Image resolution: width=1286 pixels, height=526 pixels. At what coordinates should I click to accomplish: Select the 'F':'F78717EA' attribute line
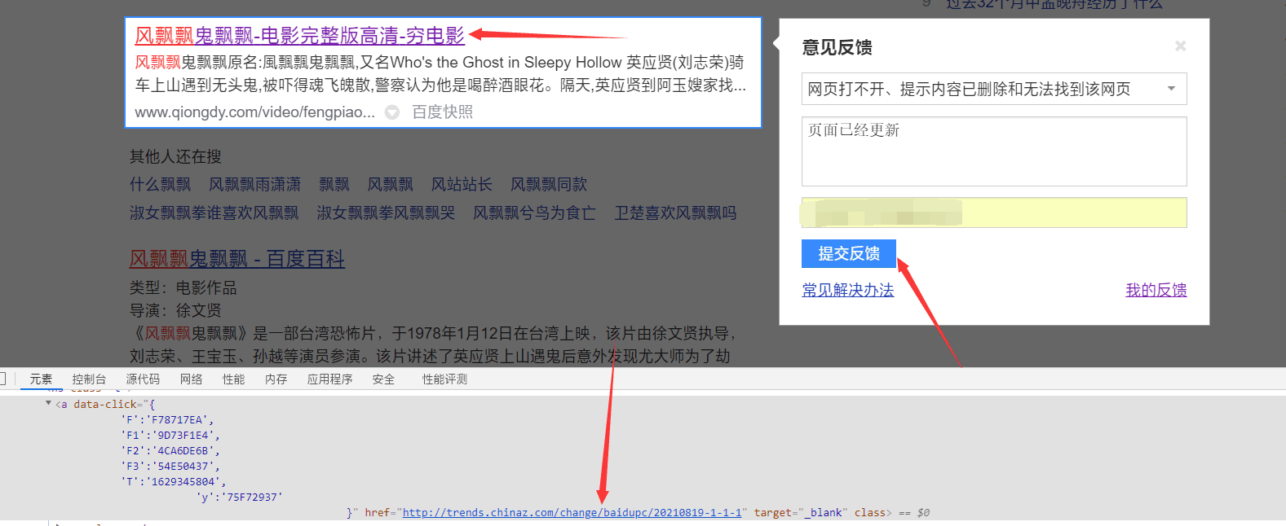167,420
